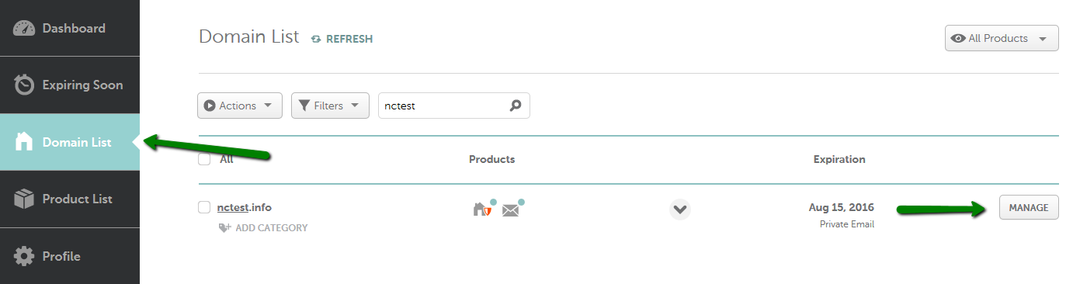Screen dimensions: 1073x284
Task: Open the All Products view dropdown
Action: pos(1002,38)
